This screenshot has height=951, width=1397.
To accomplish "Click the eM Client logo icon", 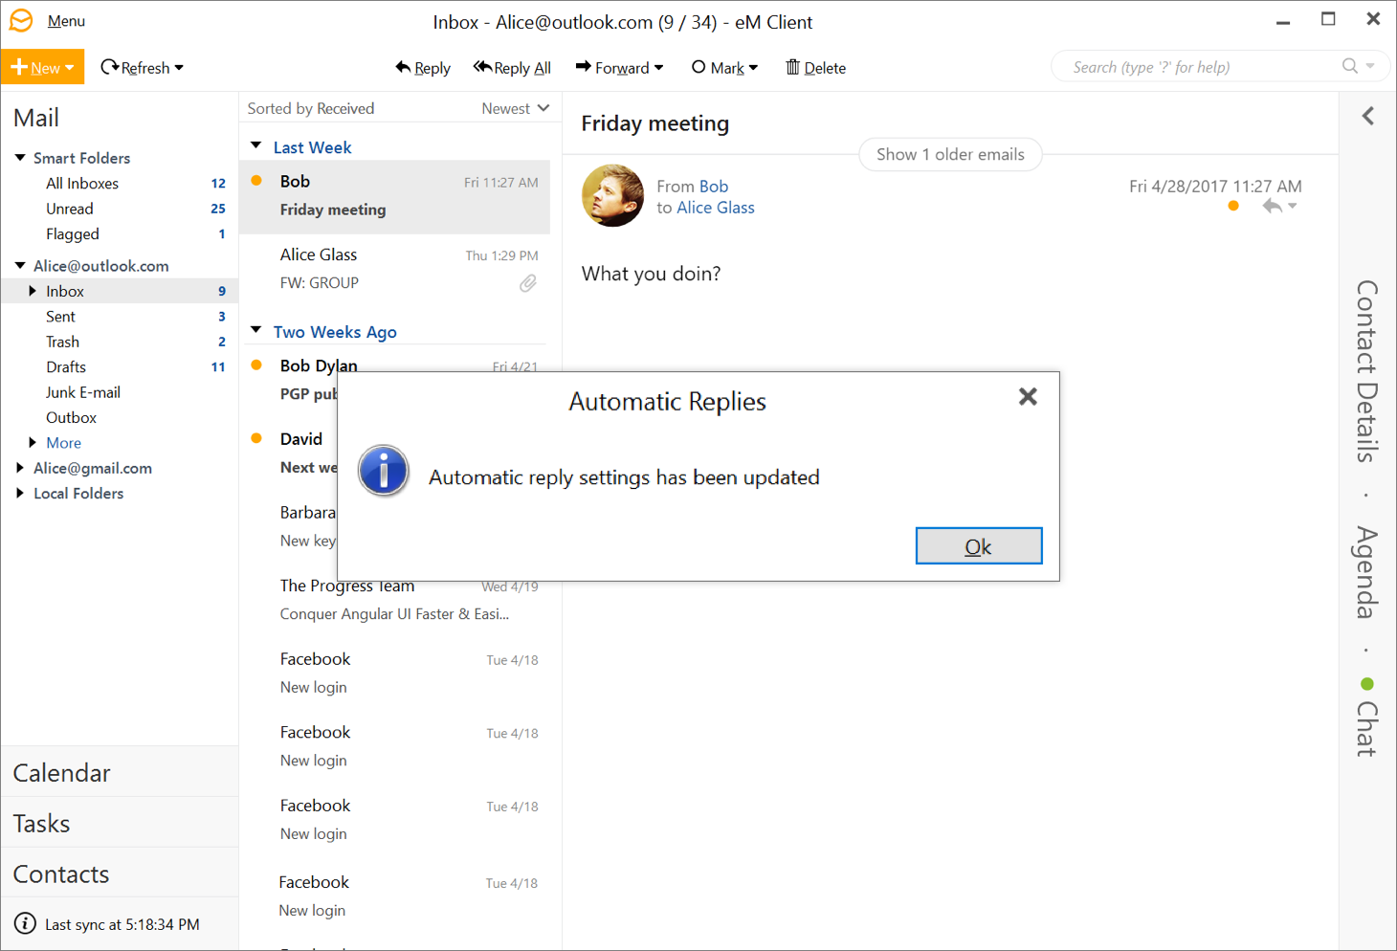I will click(x=21, y=20).
